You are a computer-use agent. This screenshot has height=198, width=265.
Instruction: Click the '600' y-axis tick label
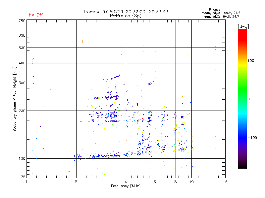pos(22,35)
